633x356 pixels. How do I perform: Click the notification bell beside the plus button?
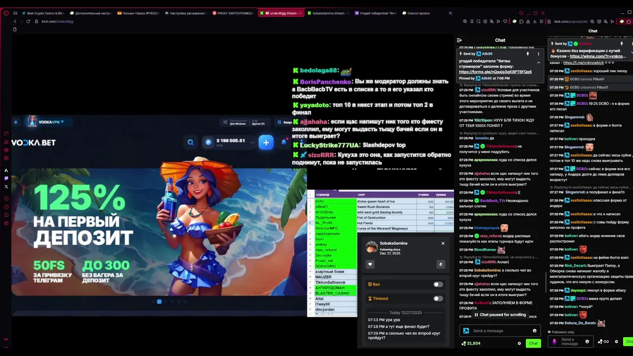(x=284, y=142)
